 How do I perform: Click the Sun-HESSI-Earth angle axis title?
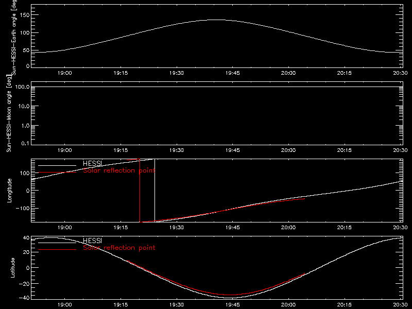tap(14, 37)
